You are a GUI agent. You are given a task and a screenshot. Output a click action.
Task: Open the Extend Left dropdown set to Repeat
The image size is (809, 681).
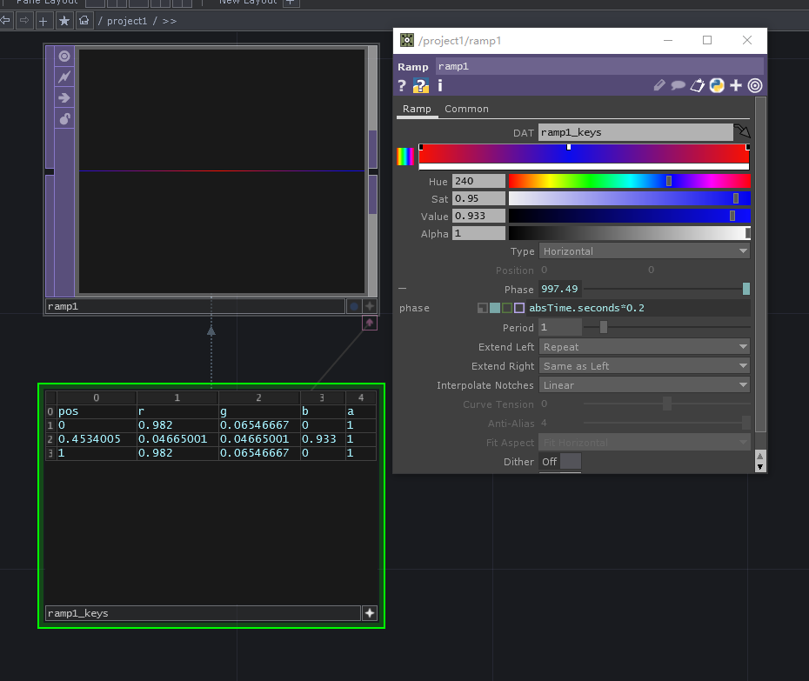tap(644, 346)
